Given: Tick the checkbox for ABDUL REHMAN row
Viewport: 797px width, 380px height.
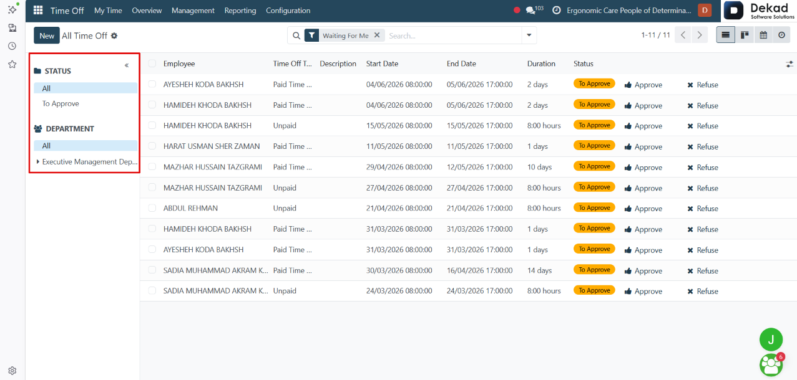Looking at the screenshot, I should click(x=152, y=208).
